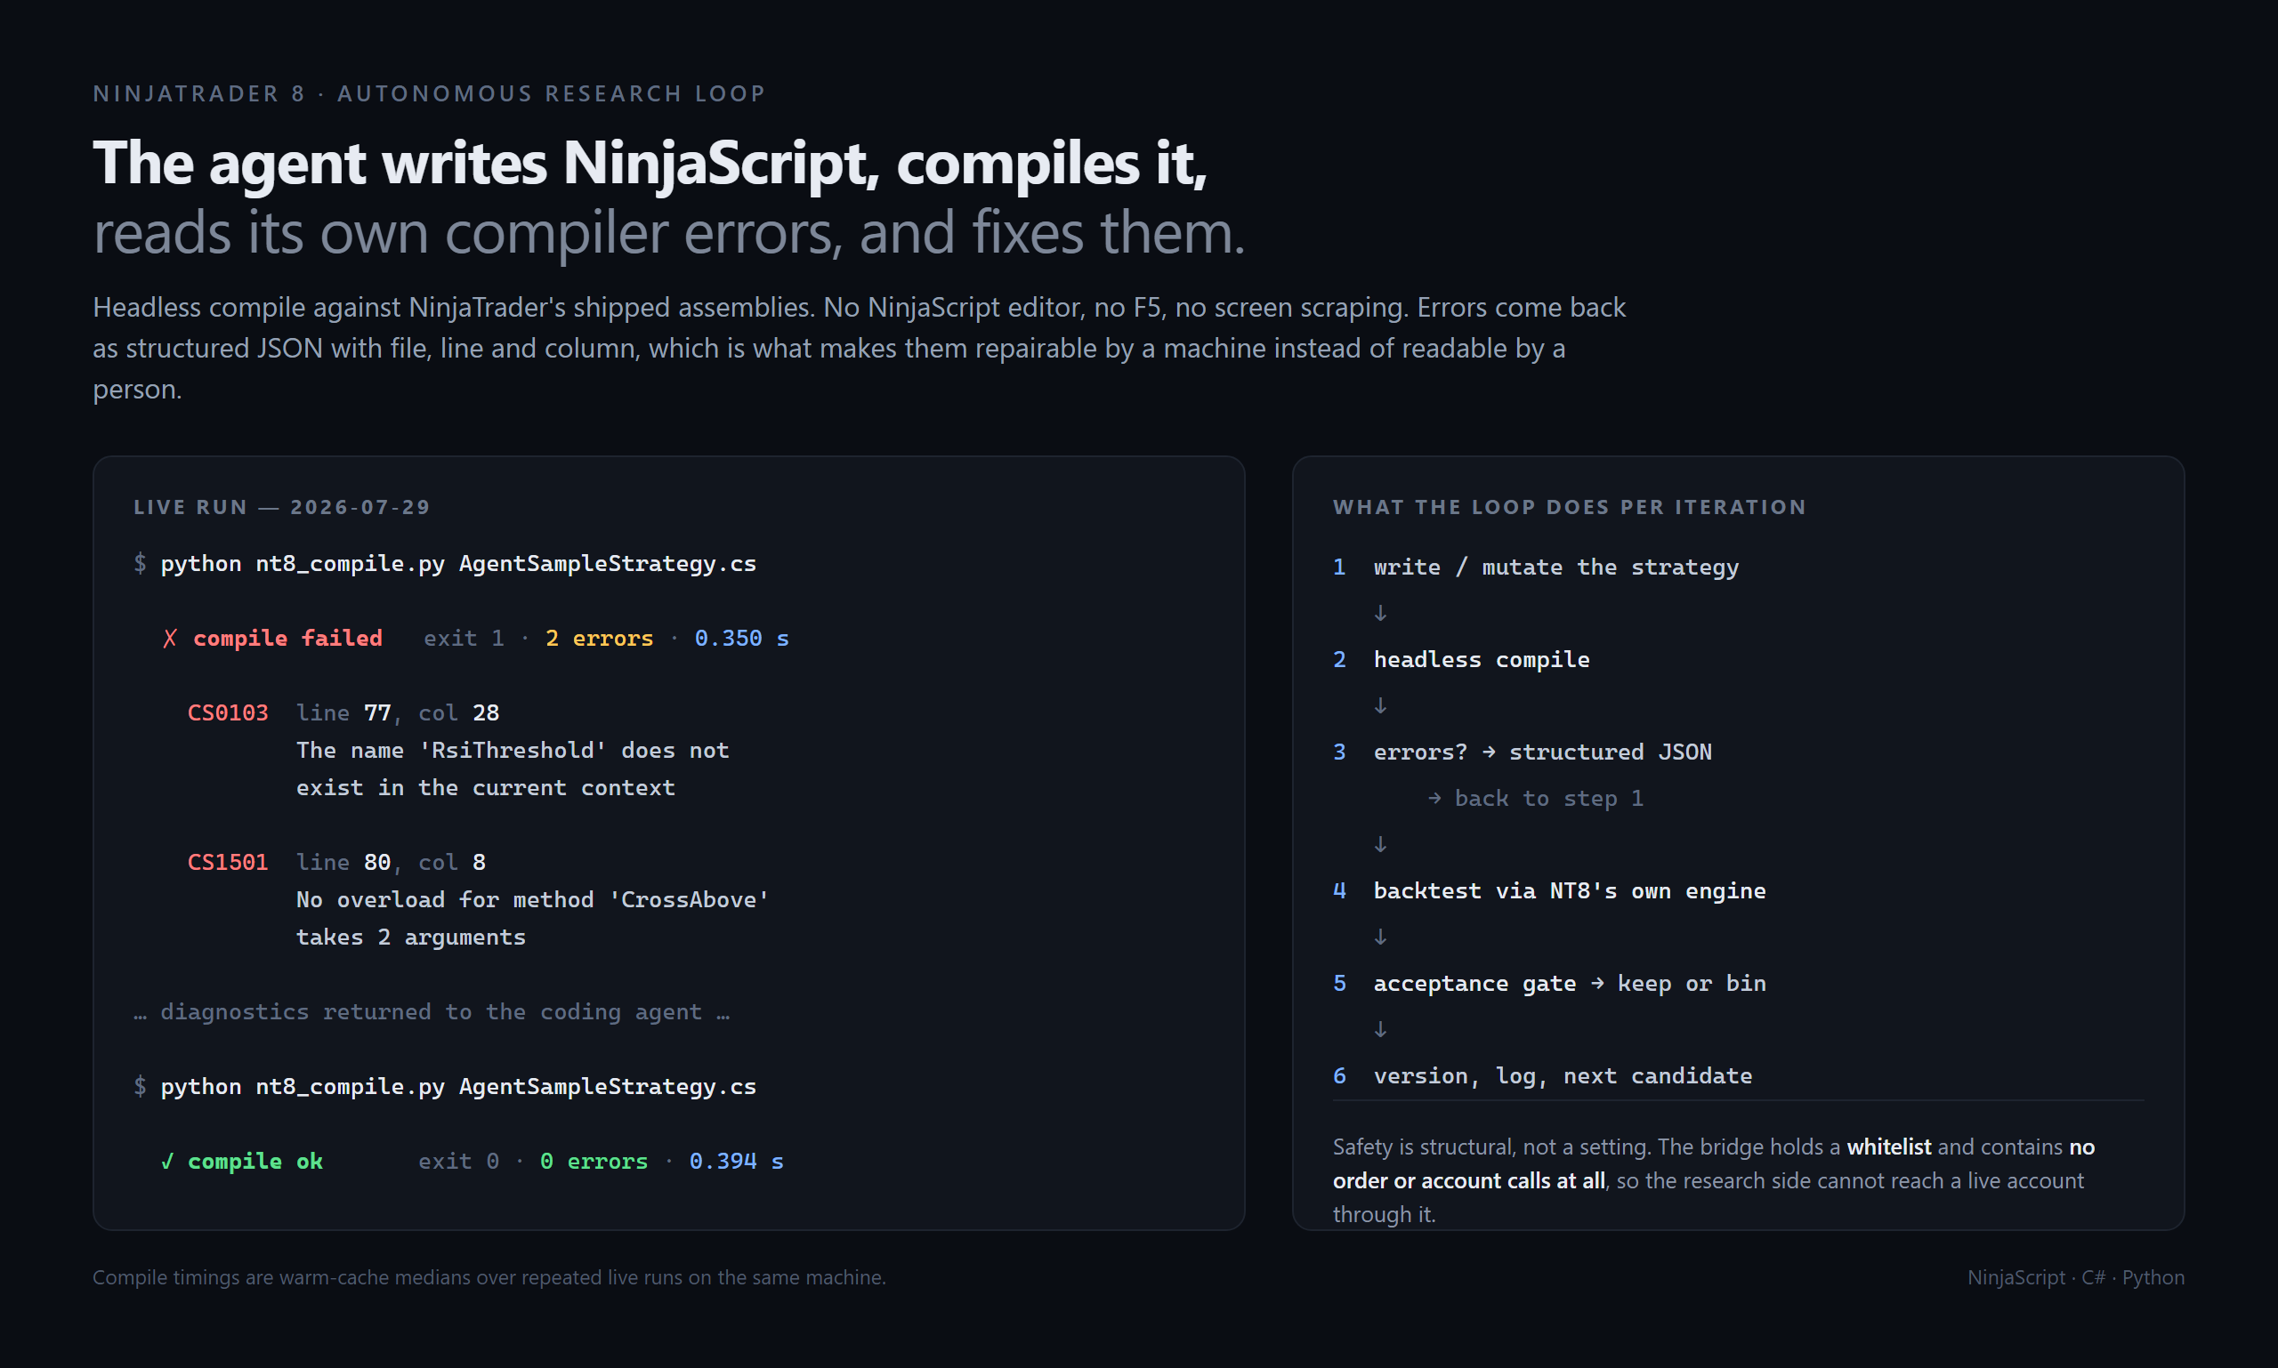Click step 5 'acceptance gate → keep or bin'
Image resolution: width=2278 pixels, height=1368 pixels.
click(x=1570, y=984)
